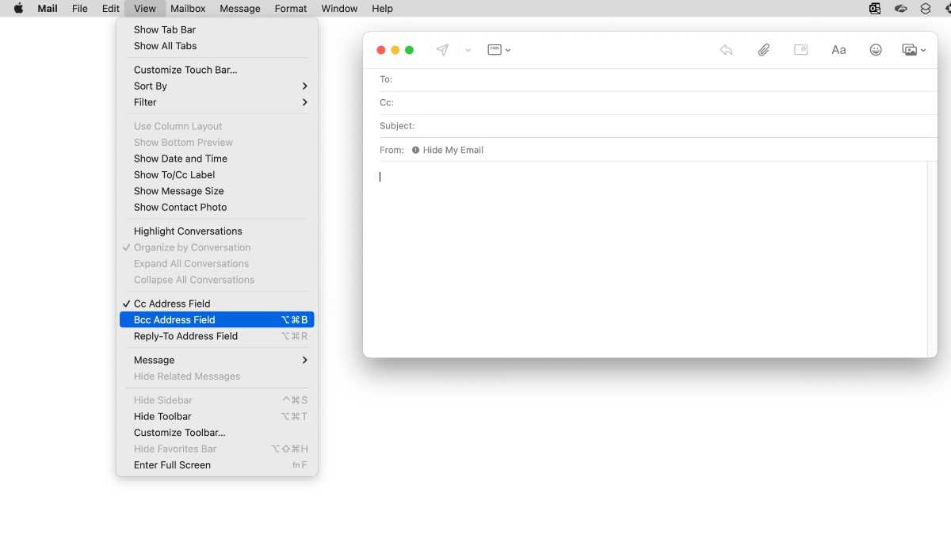This screenshot has height=535, width=951.
Task: Enable Reply-To Address Field
Action: (216, 336)
